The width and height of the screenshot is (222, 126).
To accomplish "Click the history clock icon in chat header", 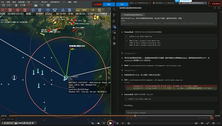I will (x=215, y=8).
